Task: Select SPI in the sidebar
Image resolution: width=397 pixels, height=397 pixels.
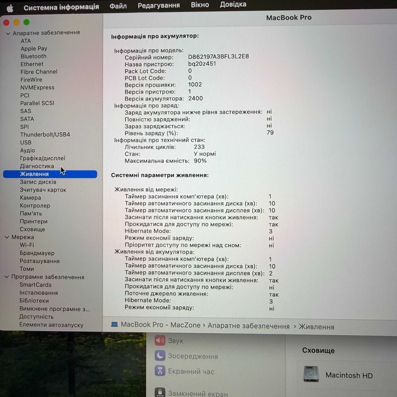Action: coord(24,127)
